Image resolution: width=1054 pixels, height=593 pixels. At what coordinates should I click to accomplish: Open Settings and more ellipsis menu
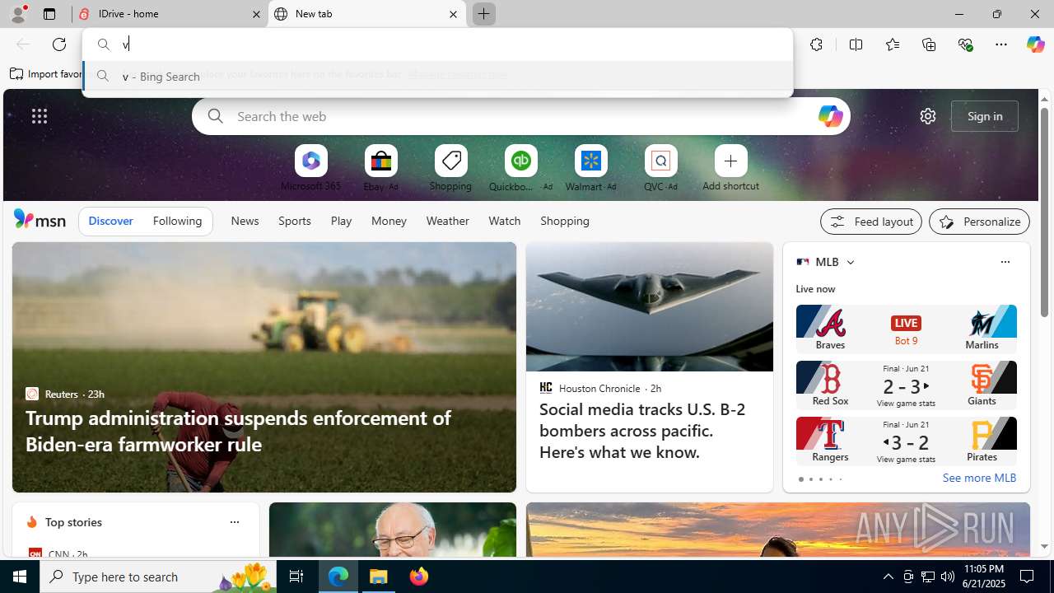point(1001,44)
